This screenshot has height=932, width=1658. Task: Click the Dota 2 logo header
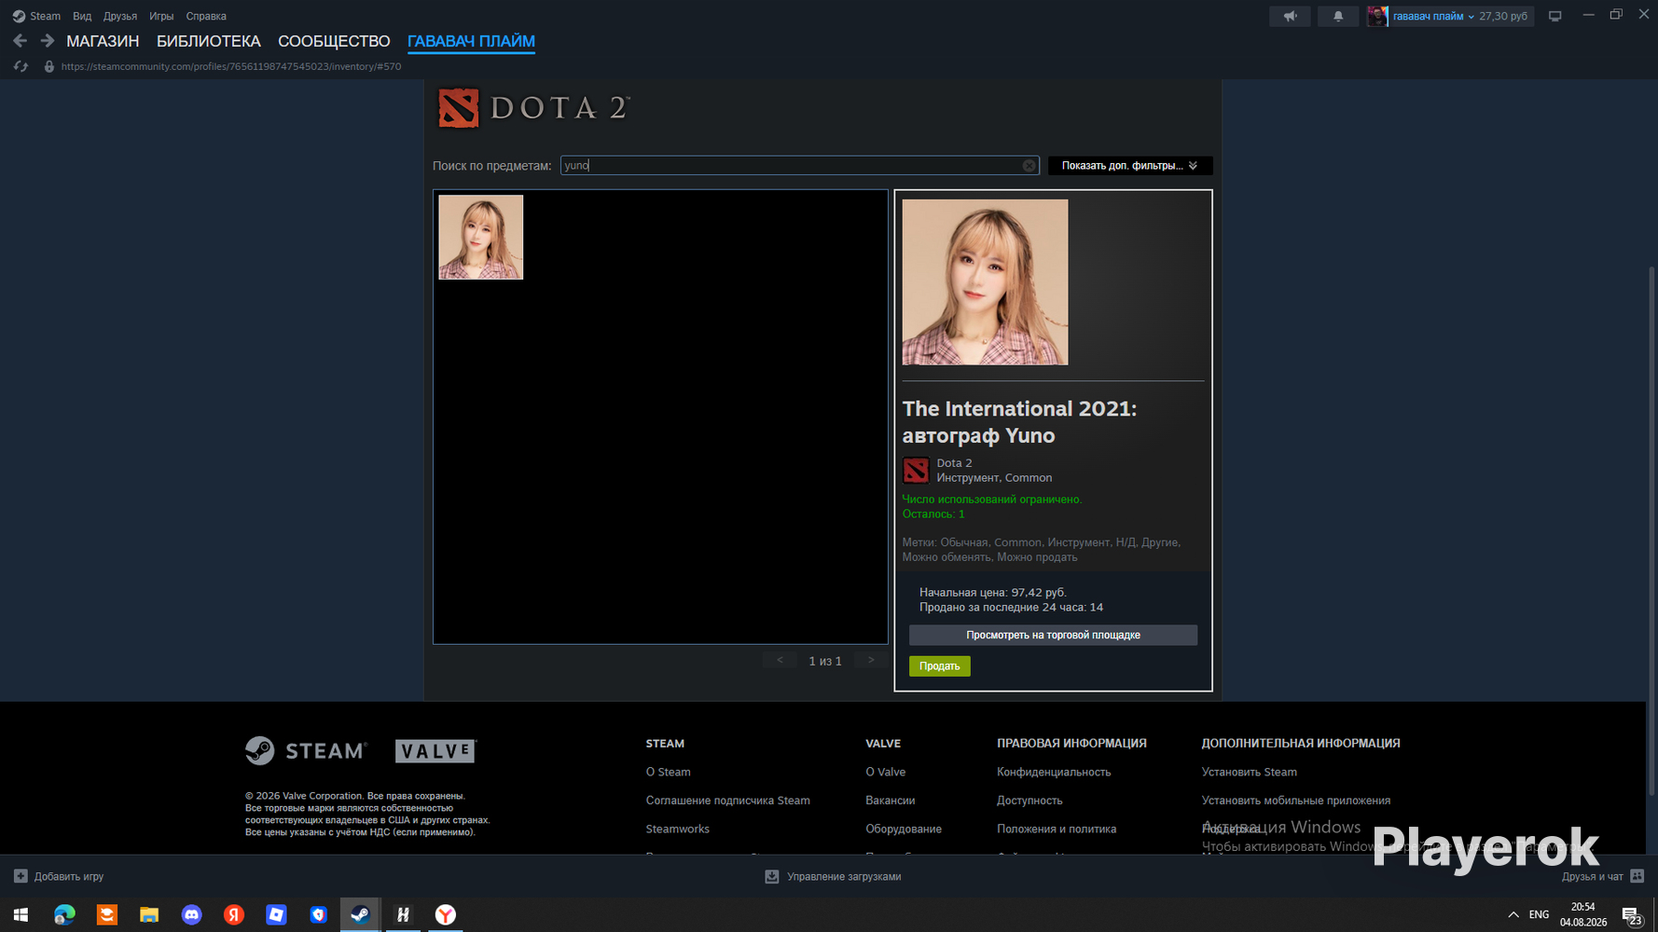click(534, 108)
